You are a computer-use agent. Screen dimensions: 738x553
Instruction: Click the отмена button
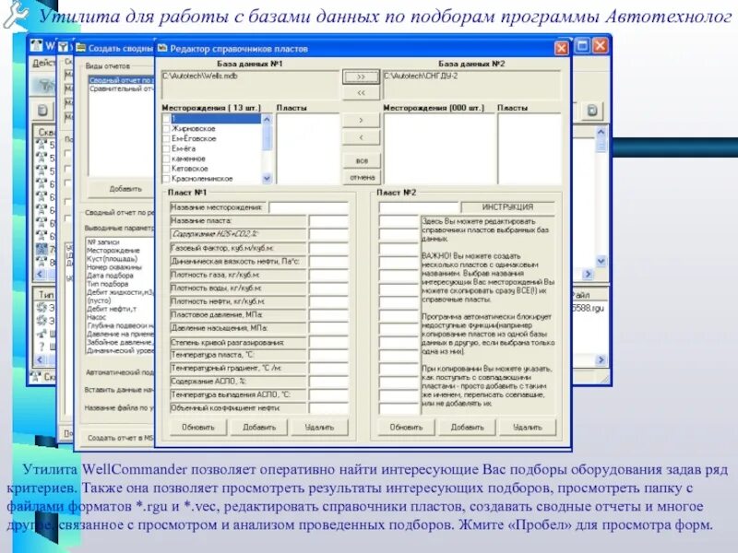tap(362, 177)
